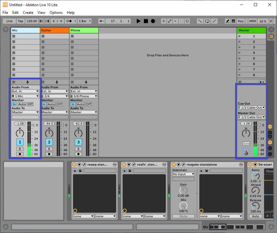Set Mic track monitor to Auto
This screenshot has height=233, width=277.
22,104
